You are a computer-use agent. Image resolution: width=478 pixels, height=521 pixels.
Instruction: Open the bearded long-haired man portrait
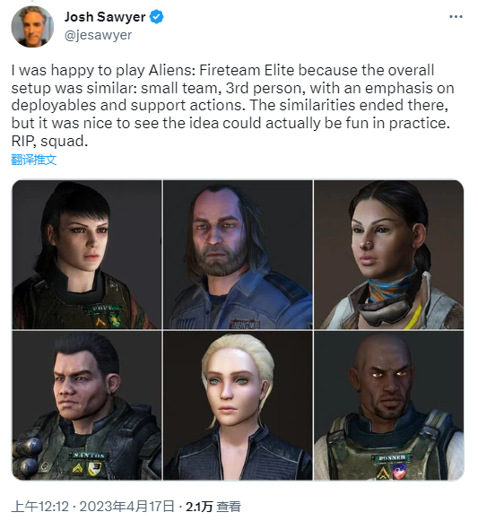(238, 255)
